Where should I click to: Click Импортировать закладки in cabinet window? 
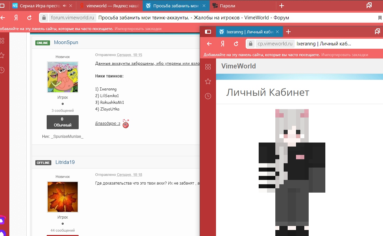point(345,55)
